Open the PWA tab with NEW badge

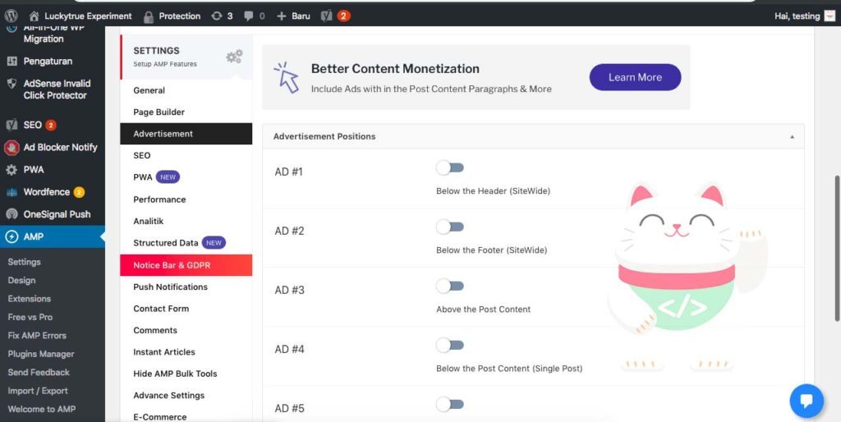(x=186, y=177)
